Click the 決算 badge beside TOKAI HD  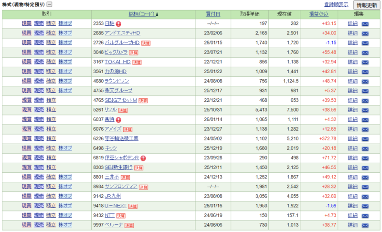coord(137,62)
